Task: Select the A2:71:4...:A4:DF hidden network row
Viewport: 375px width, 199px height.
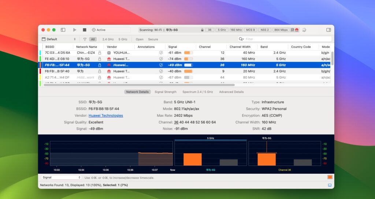Action: [185, 78]
